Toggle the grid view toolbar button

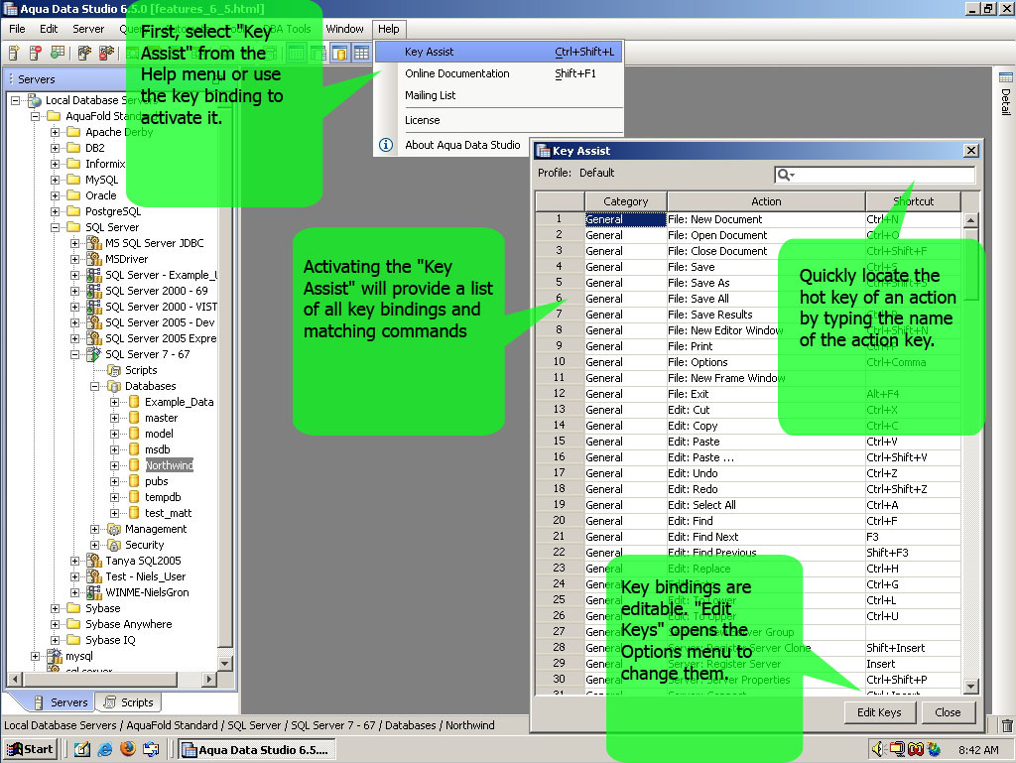point(361,54)
